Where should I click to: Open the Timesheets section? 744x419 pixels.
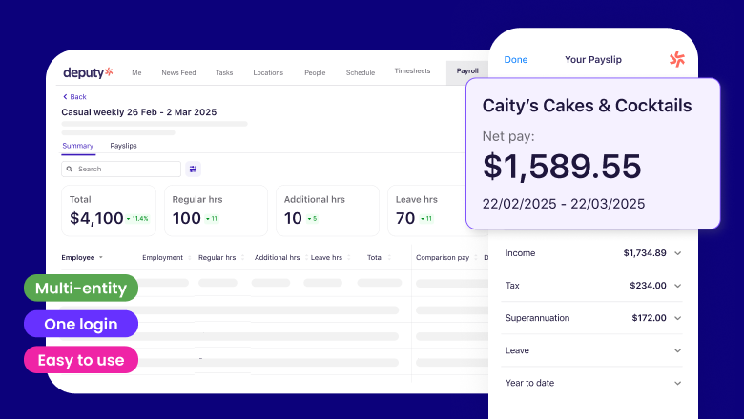click(x=412, y=71)
